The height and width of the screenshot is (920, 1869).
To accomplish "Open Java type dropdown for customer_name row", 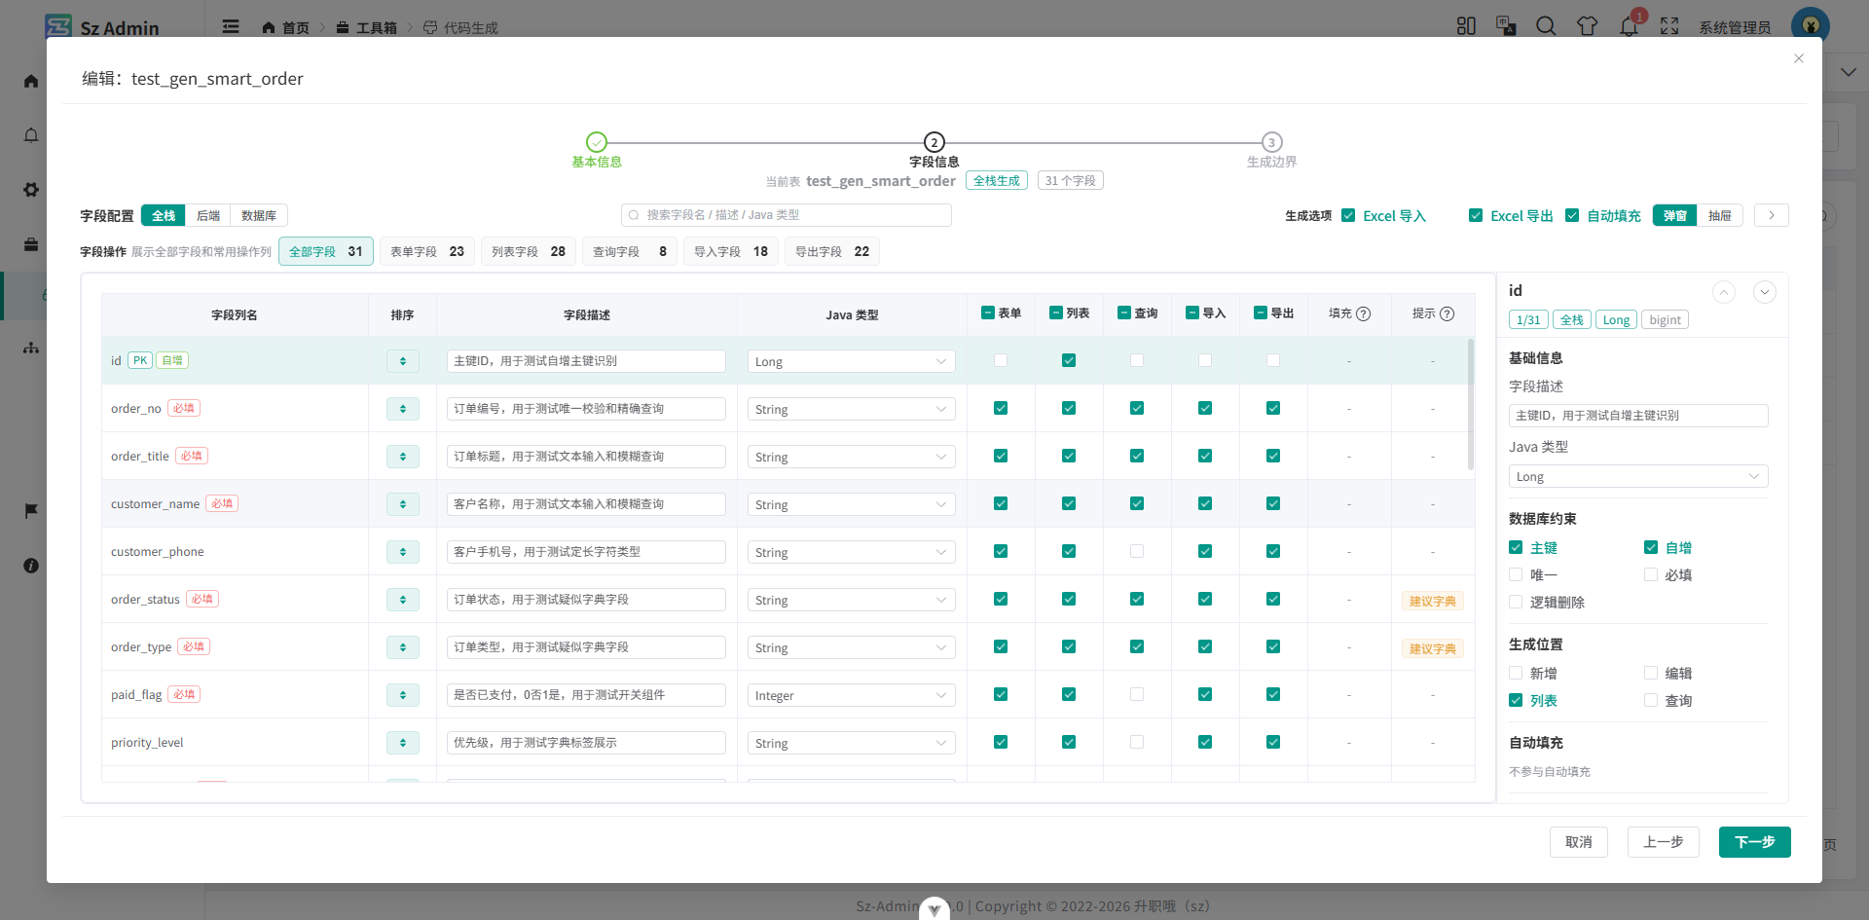I will 852,504.
